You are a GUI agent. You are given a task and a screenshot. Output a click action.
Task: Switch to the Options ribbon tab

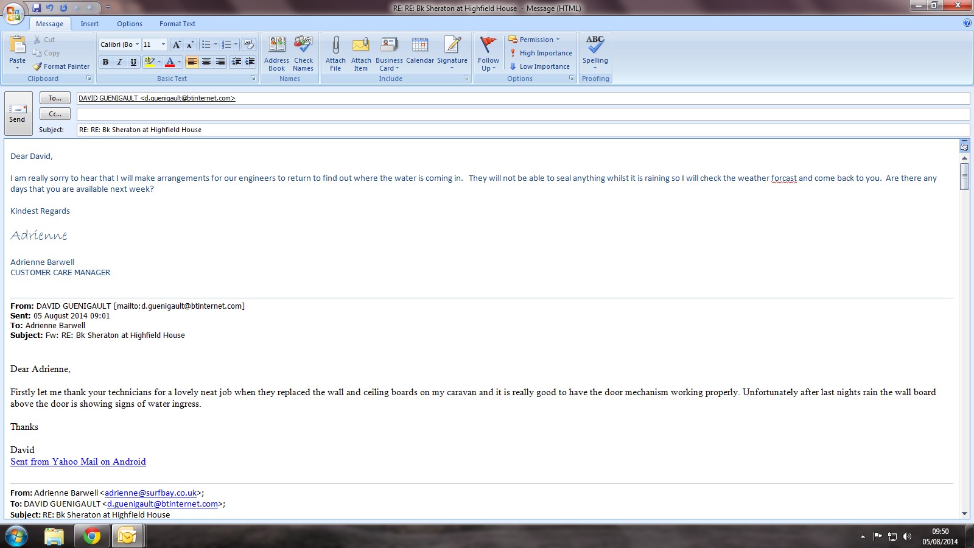click(130, 24)
